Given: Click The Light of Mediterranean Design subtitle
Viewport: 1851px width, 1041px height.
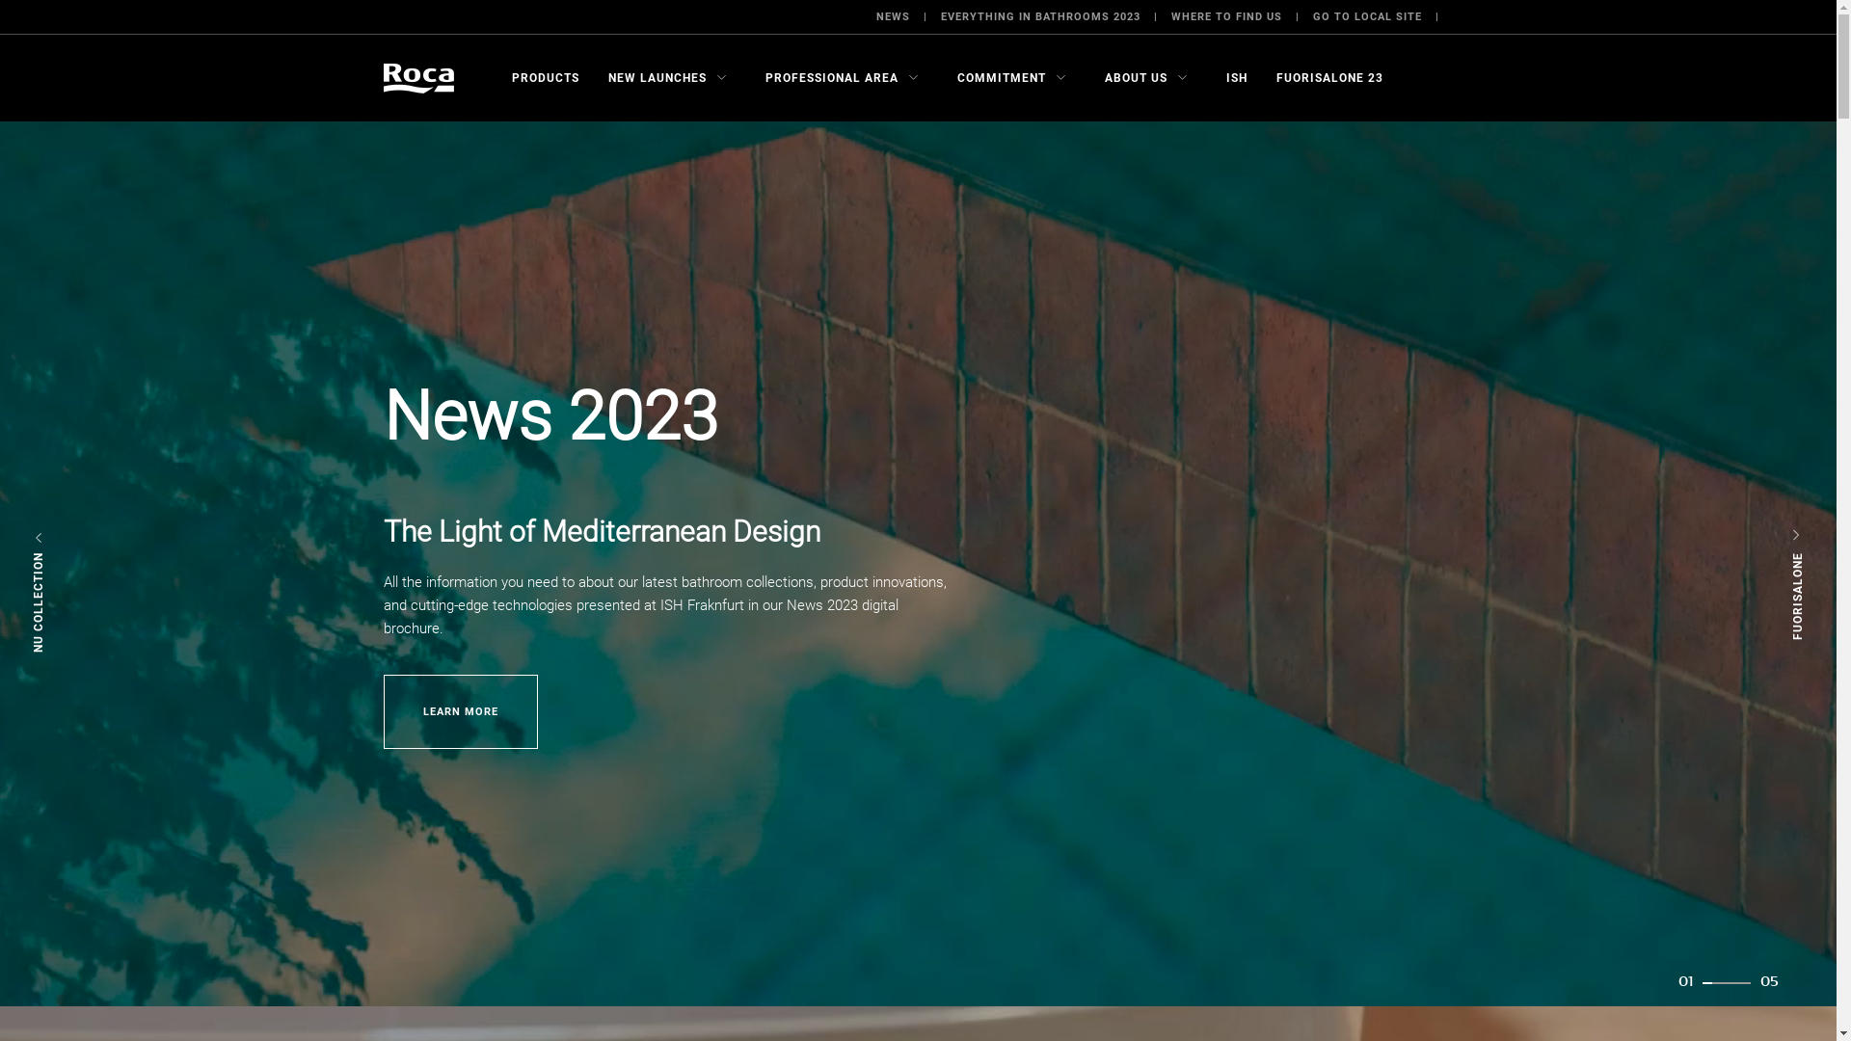Looking at the screenshot, I should tap(602, 531).
